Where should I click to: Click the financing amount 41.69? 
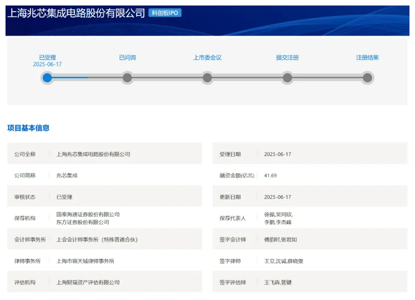point(270,175)
